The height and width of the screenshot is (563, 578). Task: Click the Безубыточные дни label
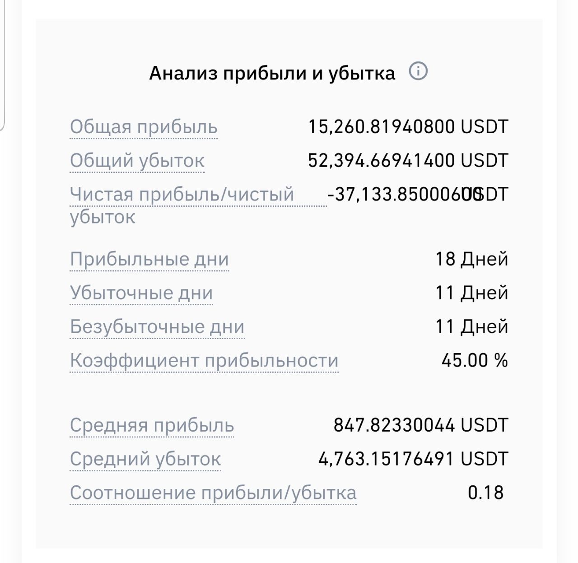[x=157, y=326]
